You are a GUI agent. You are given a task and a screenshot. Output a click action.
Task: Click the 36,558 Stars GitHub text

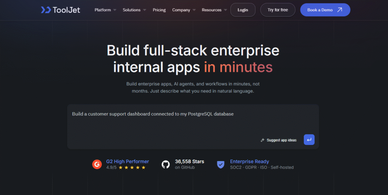(x=189, y=161)
